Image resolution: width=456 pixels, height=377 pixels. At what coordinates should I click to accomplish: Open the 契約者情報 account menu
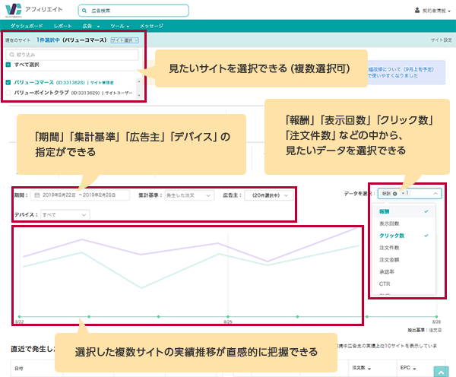tap(432, 11)
